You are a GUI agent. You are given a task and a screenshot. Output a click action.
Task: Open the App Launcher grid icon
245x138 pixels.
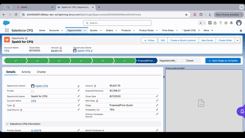[x=7, y=30]
